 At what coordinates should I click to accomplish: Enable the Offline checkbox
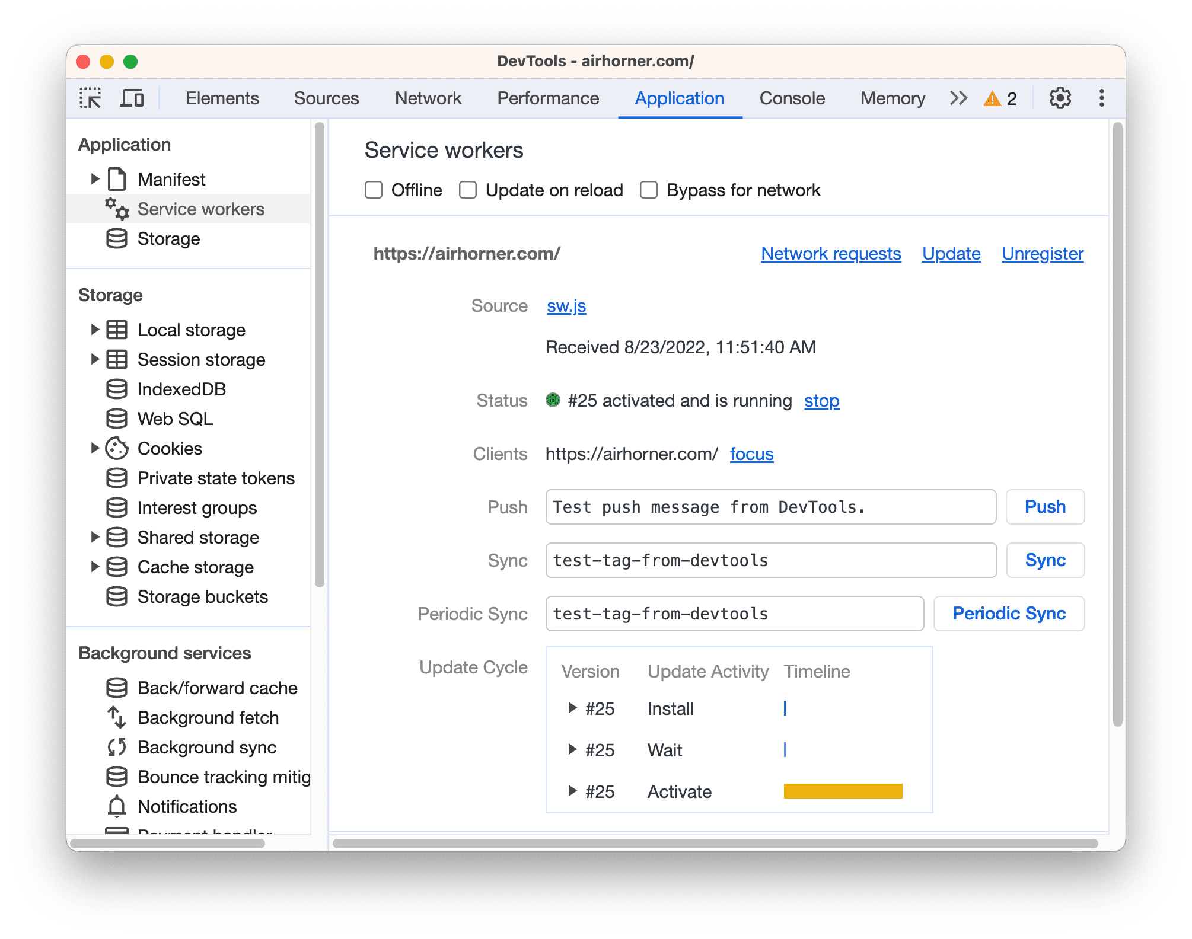coord(374,190)
